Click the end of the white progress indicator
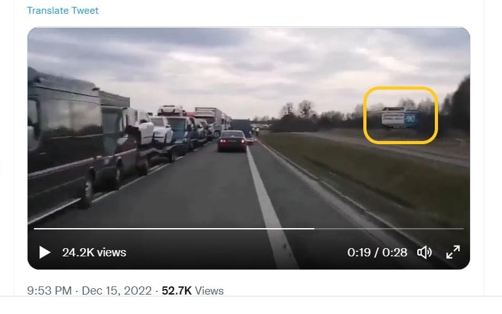 click(x=313, y=229)
